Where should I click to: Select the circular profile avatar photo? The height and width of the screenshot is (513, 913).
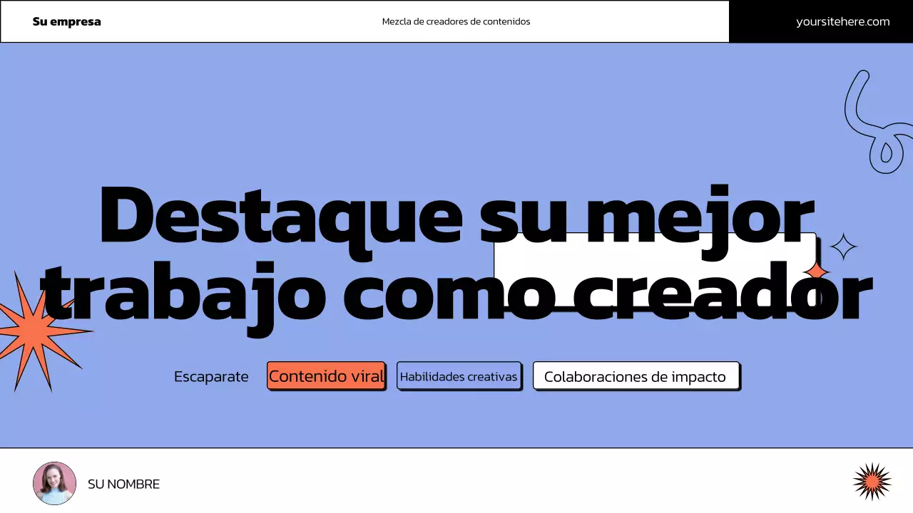54,483
